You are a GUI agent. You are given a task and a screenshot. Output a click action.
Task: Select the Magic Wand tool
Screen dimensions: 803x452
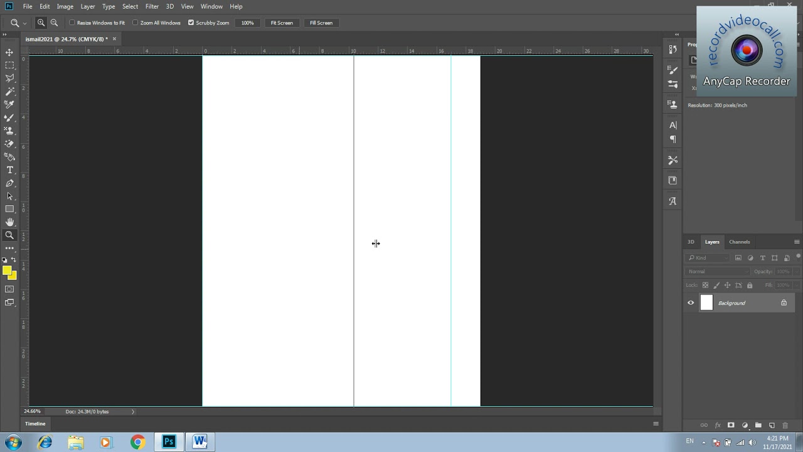point(9,92)
